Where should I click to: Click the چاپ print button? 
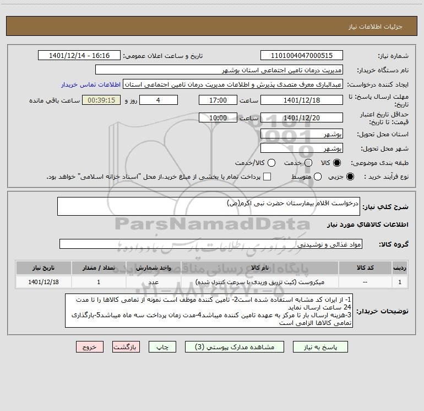coord(162,347)
